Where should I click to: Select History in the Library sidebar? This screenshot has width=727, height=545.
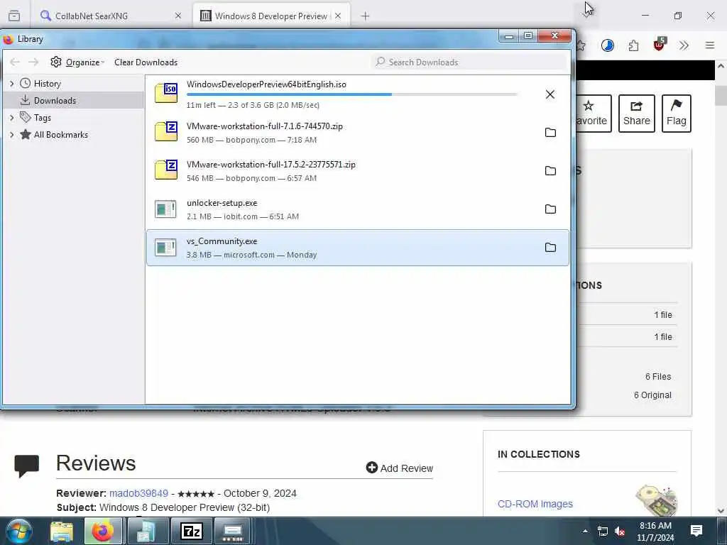48,84
